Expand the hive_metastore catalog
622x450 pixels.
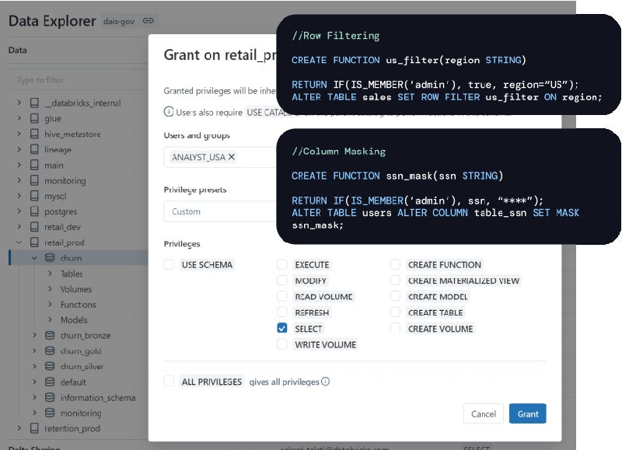(19, 134)
